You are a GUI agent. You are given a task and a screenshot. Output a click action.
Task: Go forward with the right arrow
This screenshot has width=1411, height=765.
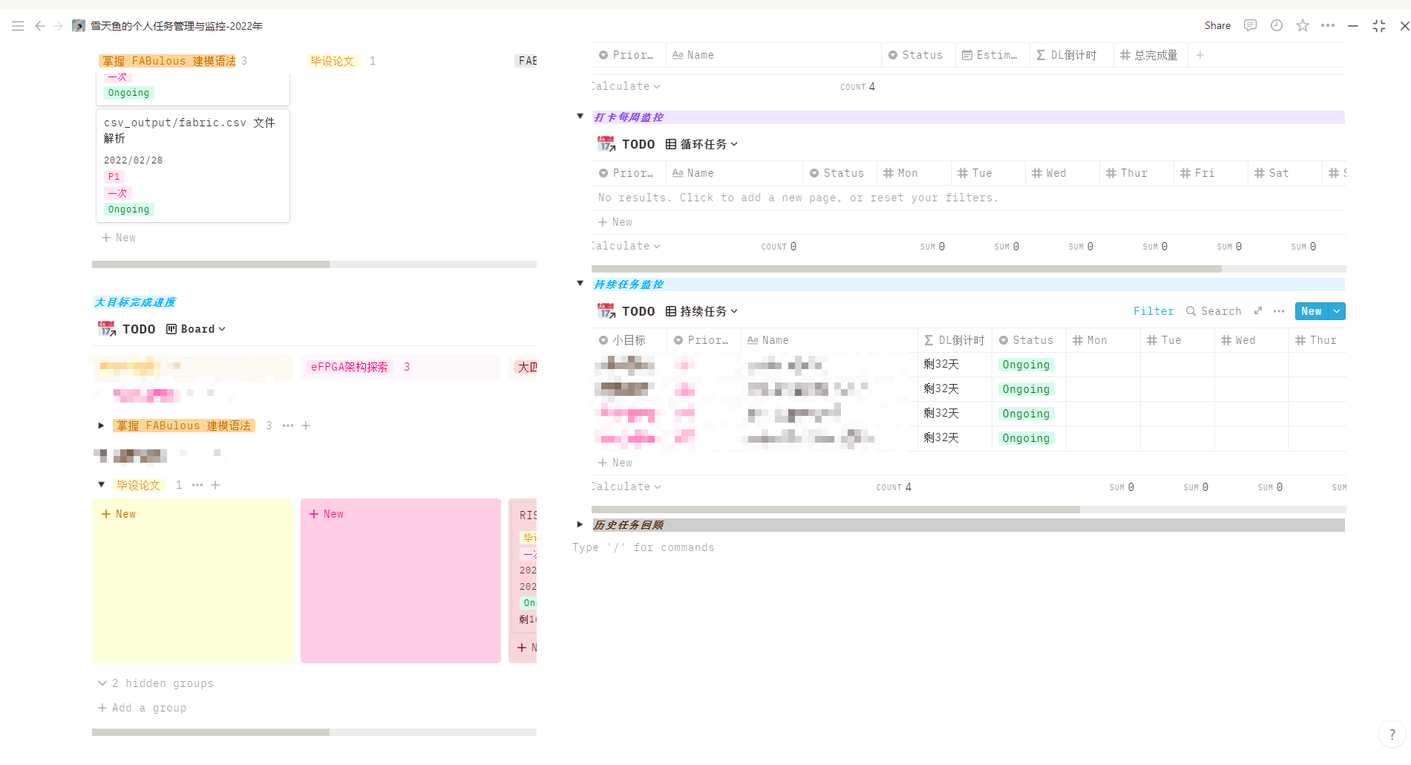coord(58,26)
